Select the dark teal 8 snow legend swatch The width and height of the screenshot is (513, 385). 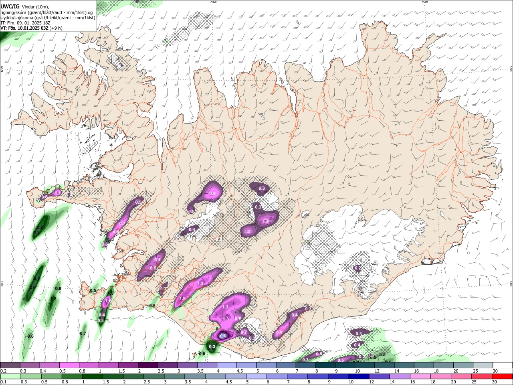tap(325, 365)
